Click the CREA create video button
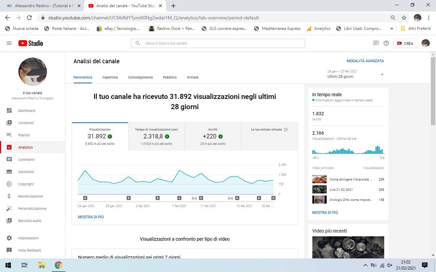Viewport: 436px width, 272px height. coord(405,43)
